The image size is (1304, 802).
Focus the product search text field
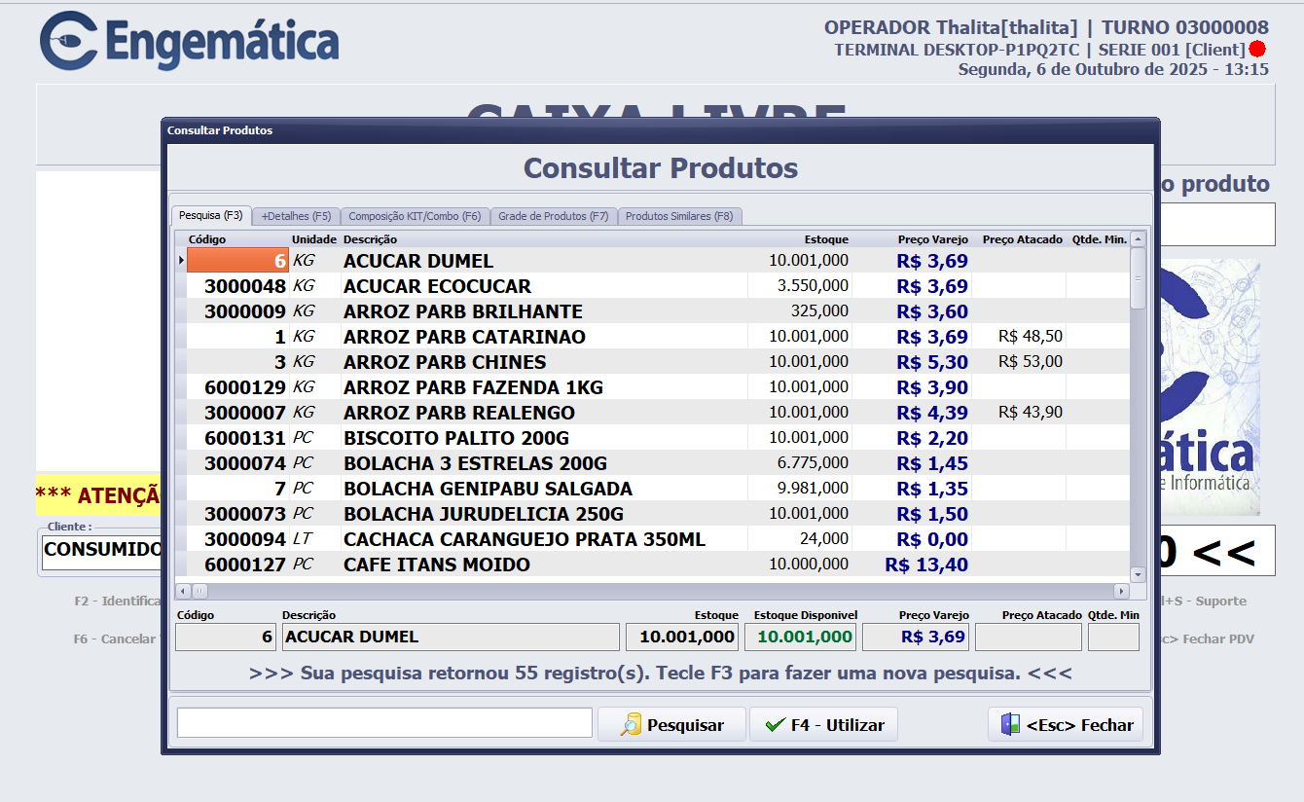384,723
